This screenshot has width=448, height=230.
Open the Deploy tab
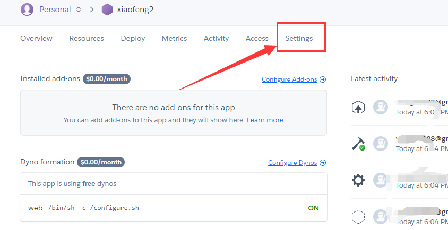click(133, 39)
